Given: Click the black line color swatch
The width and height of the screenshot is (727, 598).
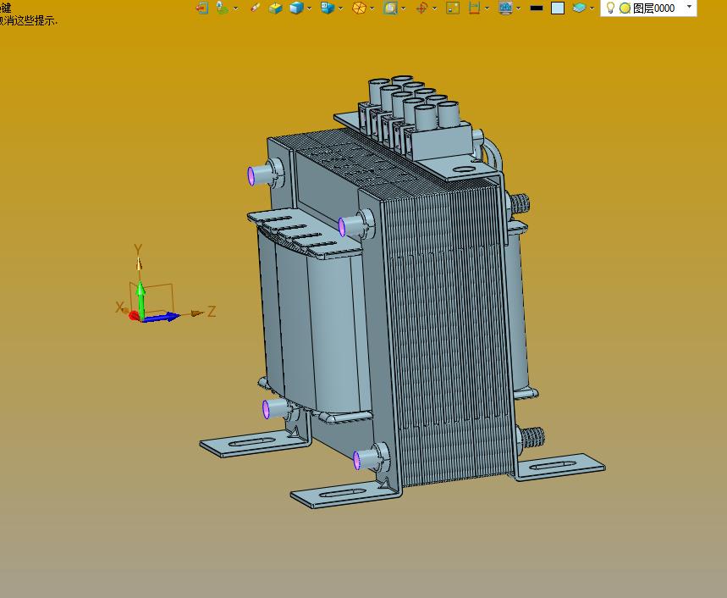Looking at the screenshot, I should 537,8.
